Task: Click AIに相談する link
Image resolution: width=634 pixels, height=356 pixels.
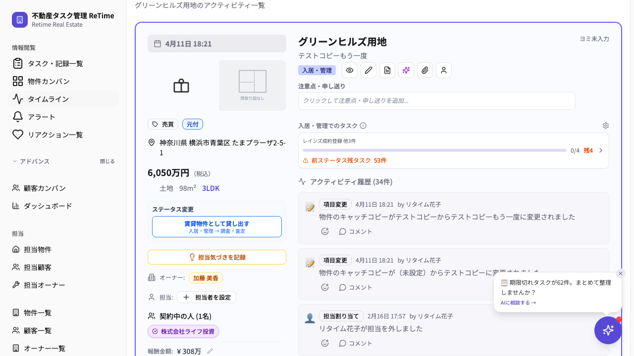Action: coord(518,303)
